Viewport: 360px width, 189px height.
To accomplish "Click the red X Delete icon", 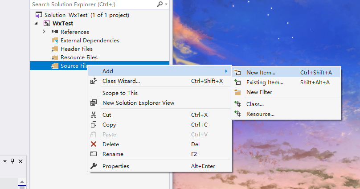I will click(94, 144).
